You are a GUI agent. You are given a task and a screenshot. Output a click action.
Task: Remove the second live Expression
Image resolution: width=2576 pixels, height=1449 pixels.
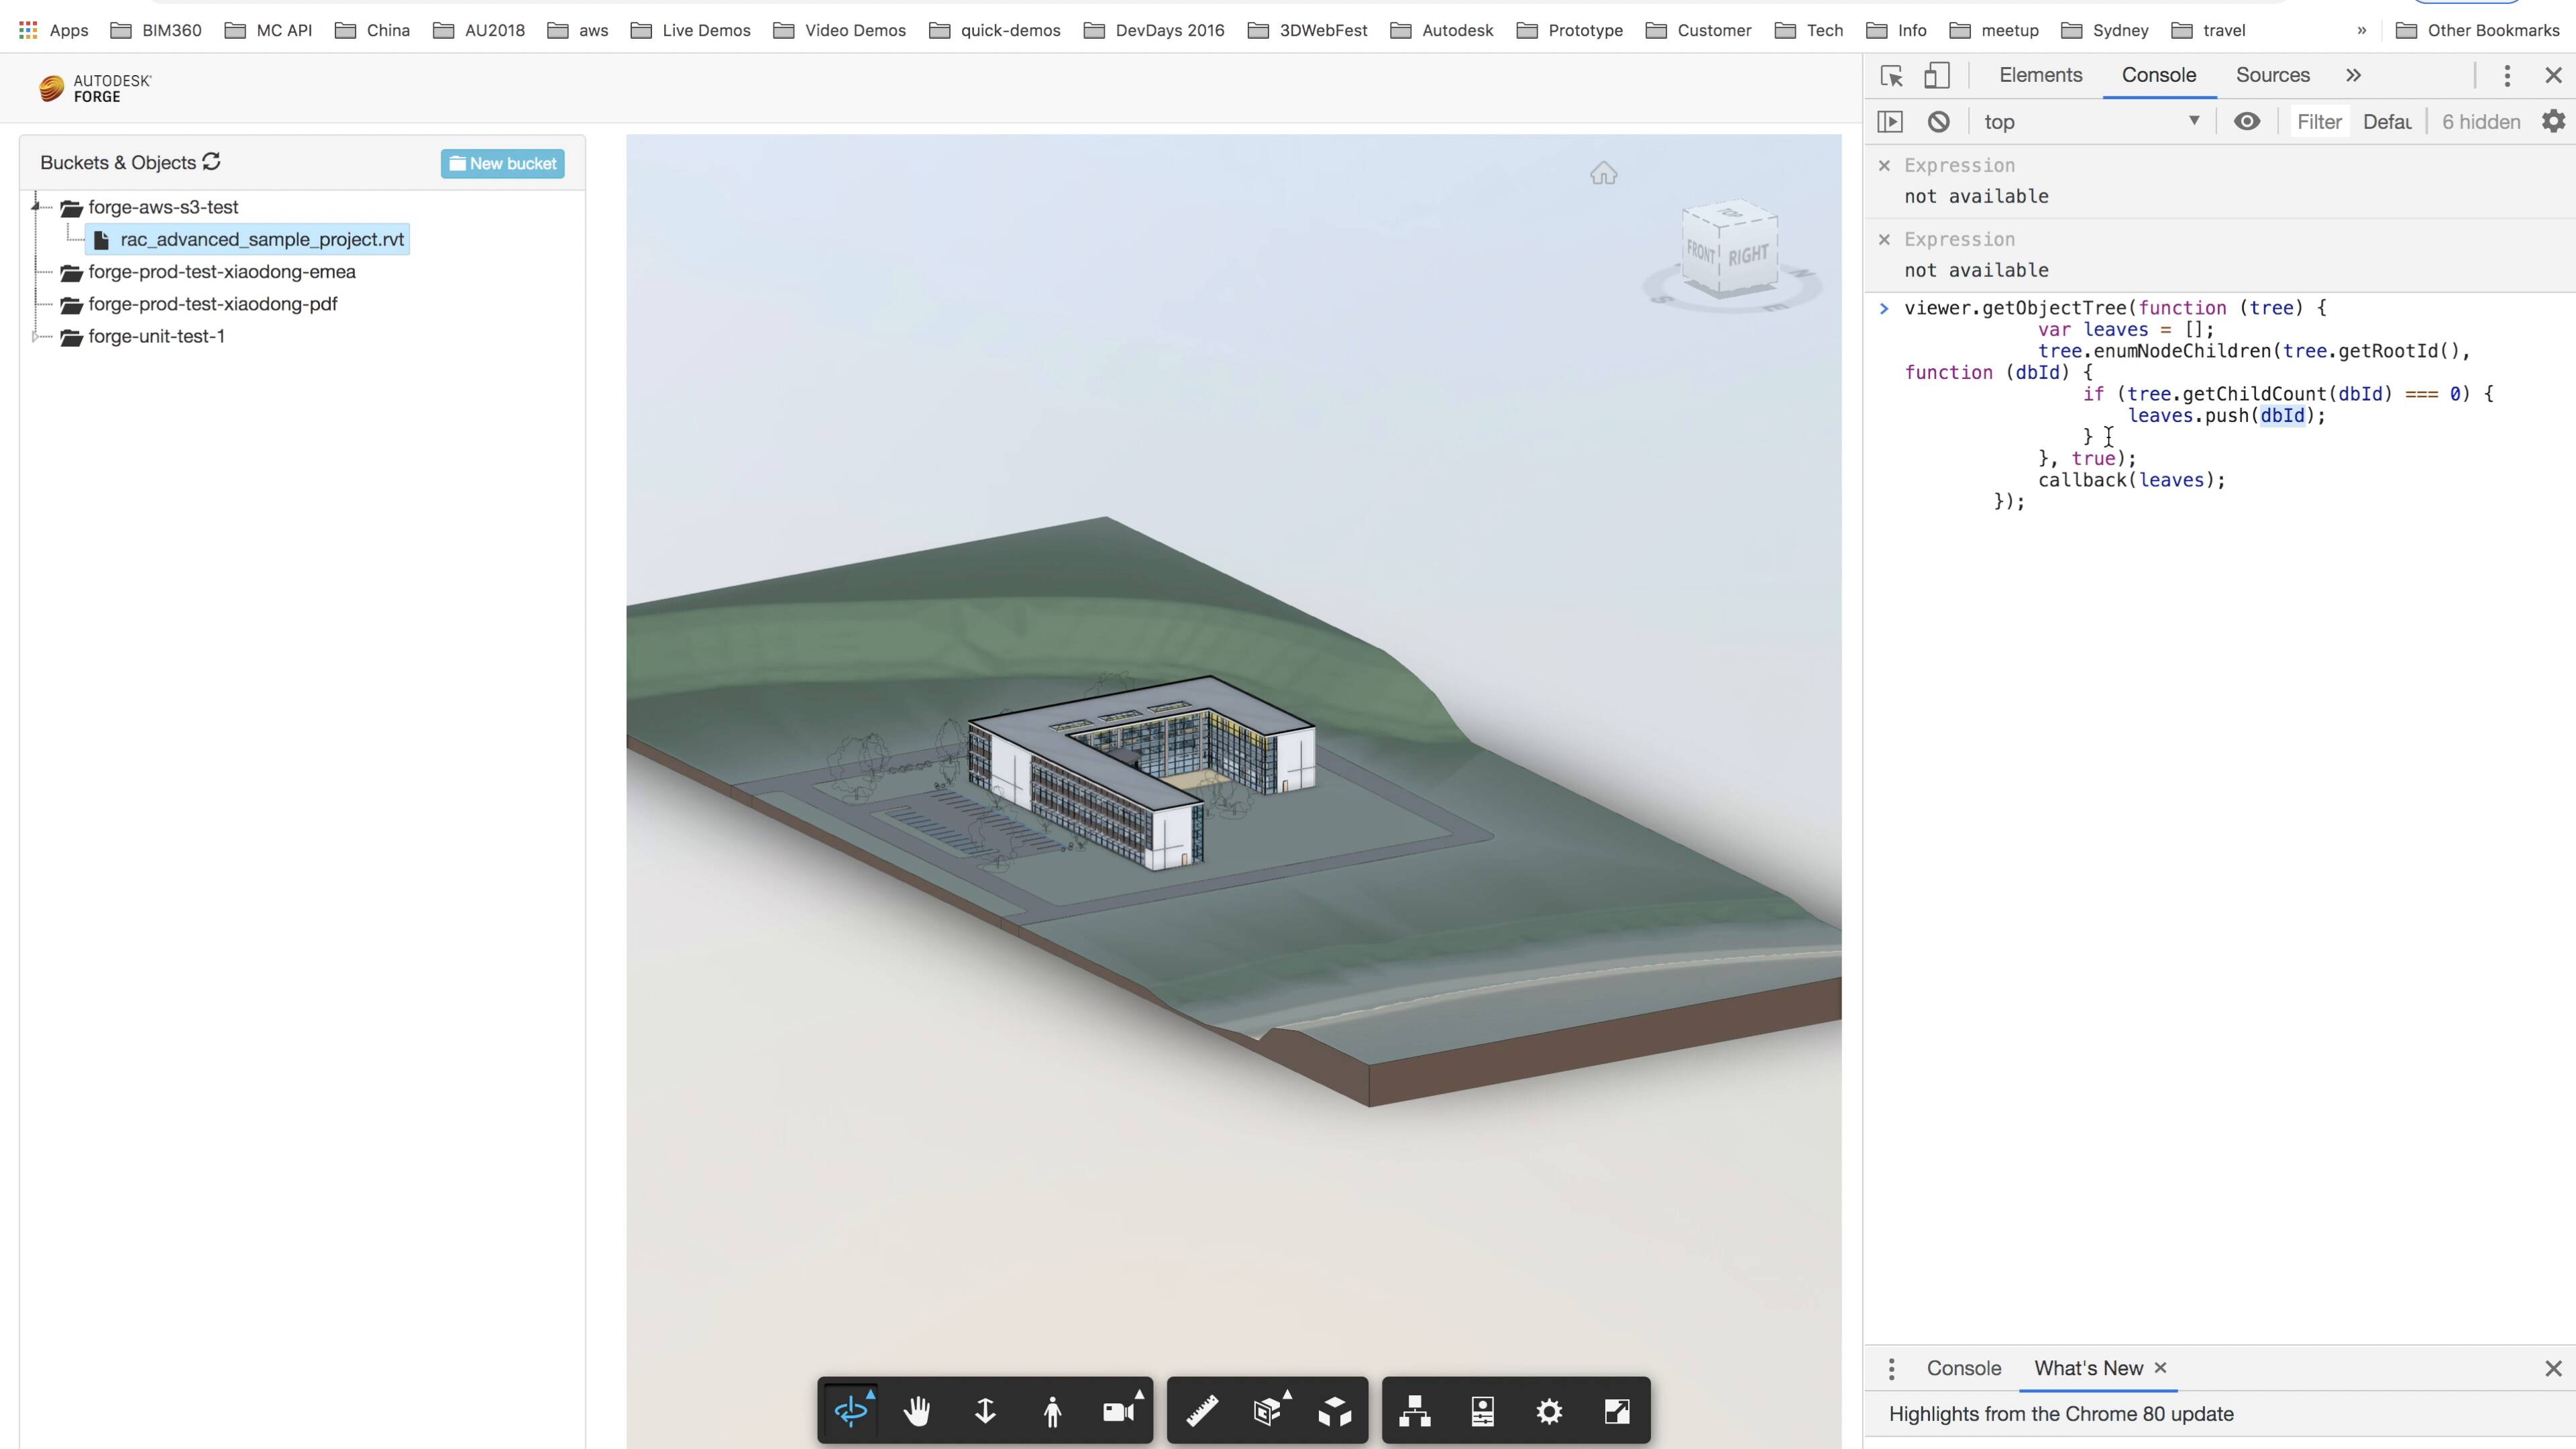[1884, 239]
